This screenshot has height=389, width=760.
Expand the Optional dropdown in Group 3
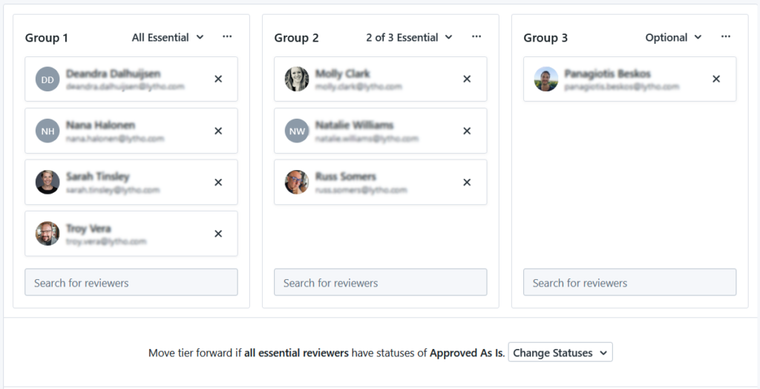click(x=673, y=37)
